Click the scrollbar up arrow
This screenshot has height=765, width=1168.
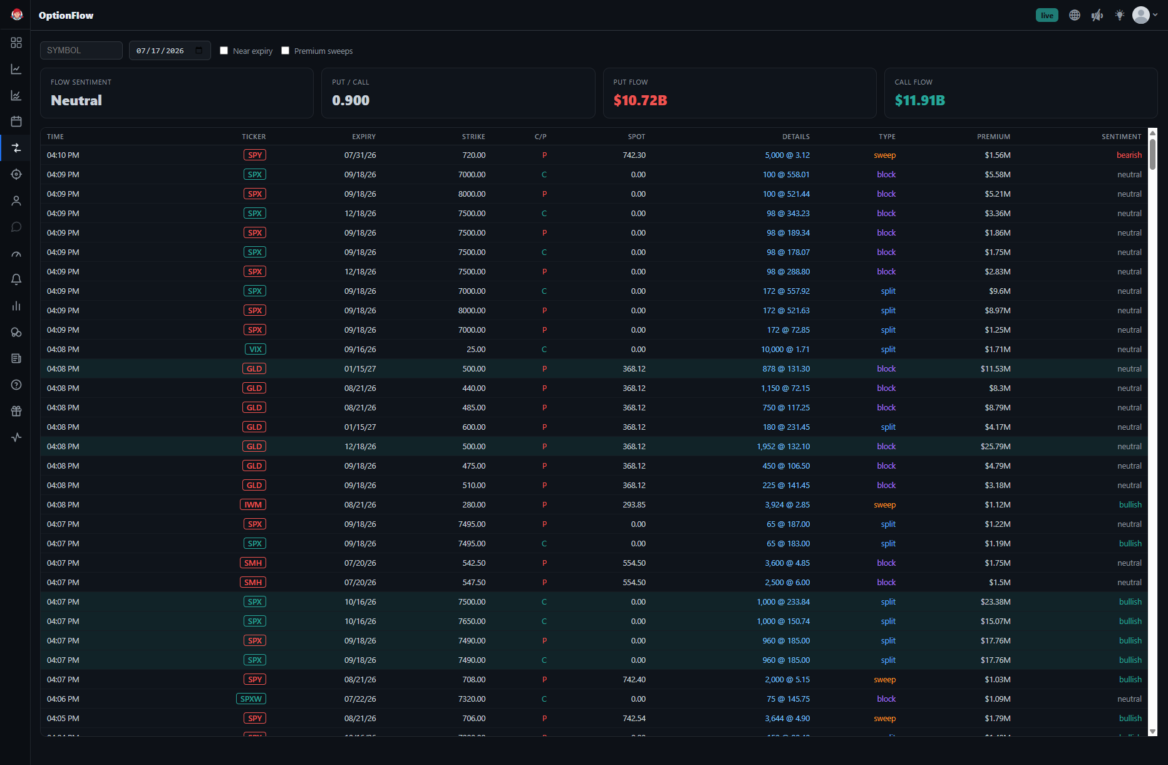click(x=1152, y=133)
